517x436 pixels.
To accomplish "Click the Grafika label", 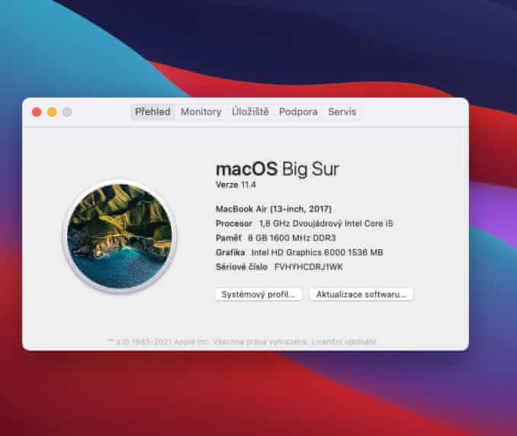I will pos(230,252).
